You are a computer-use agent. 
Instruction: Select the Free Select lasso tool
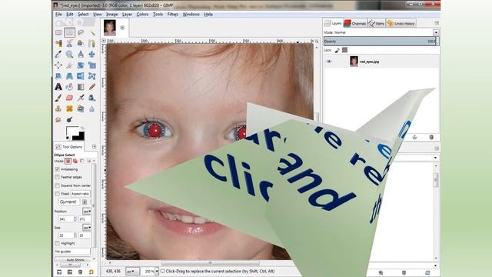pos(81,32)
